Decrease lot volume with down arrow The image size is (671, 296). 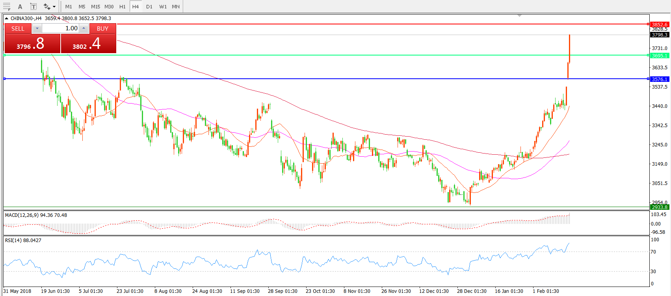[x=37, y=28]
